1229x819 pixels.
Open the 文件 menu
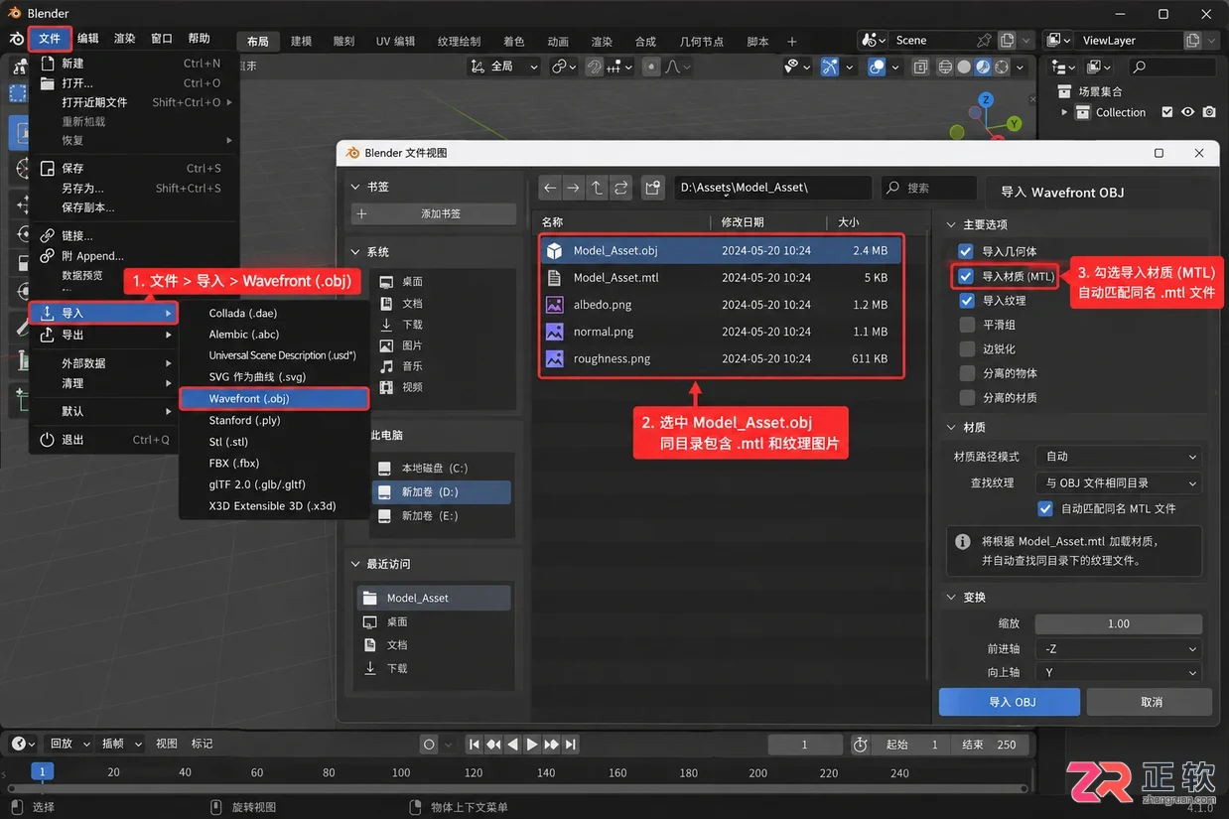click(50, 39)
